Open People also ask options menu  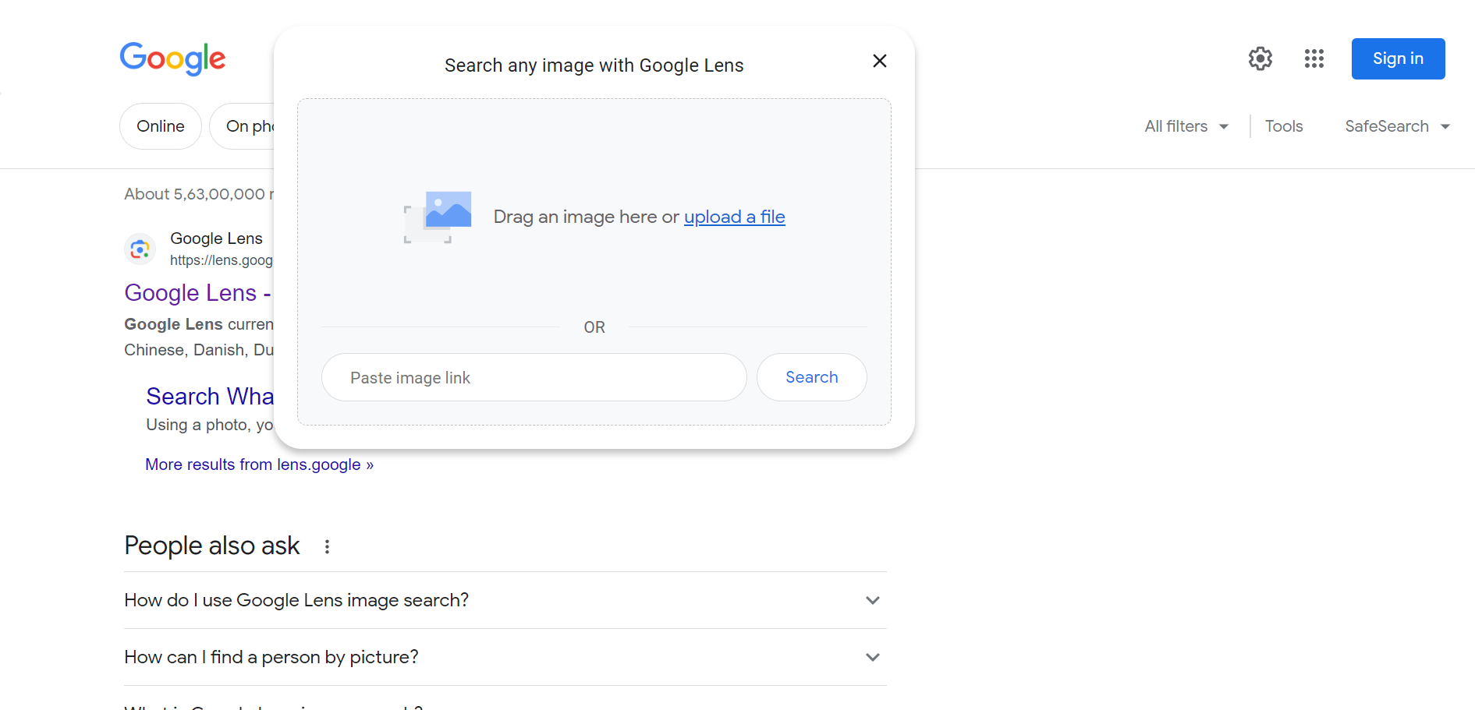tap(328, 547)
